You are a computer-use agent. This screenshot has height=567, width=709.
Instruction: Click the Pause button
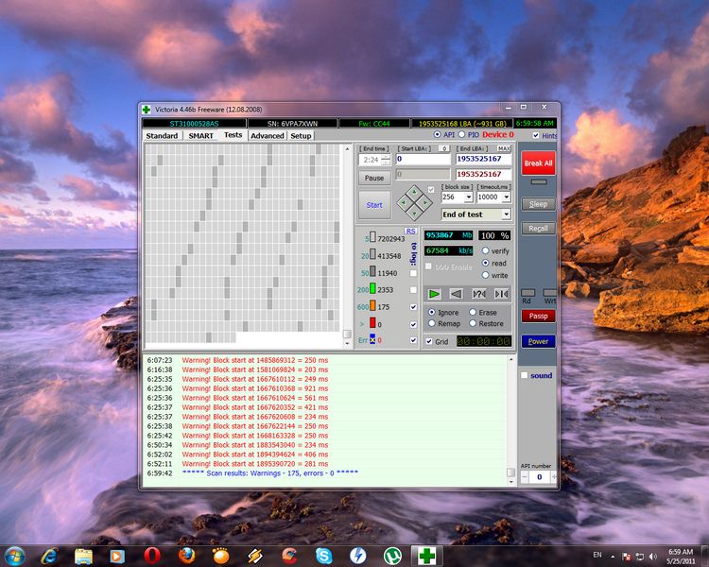coord(374,178)
